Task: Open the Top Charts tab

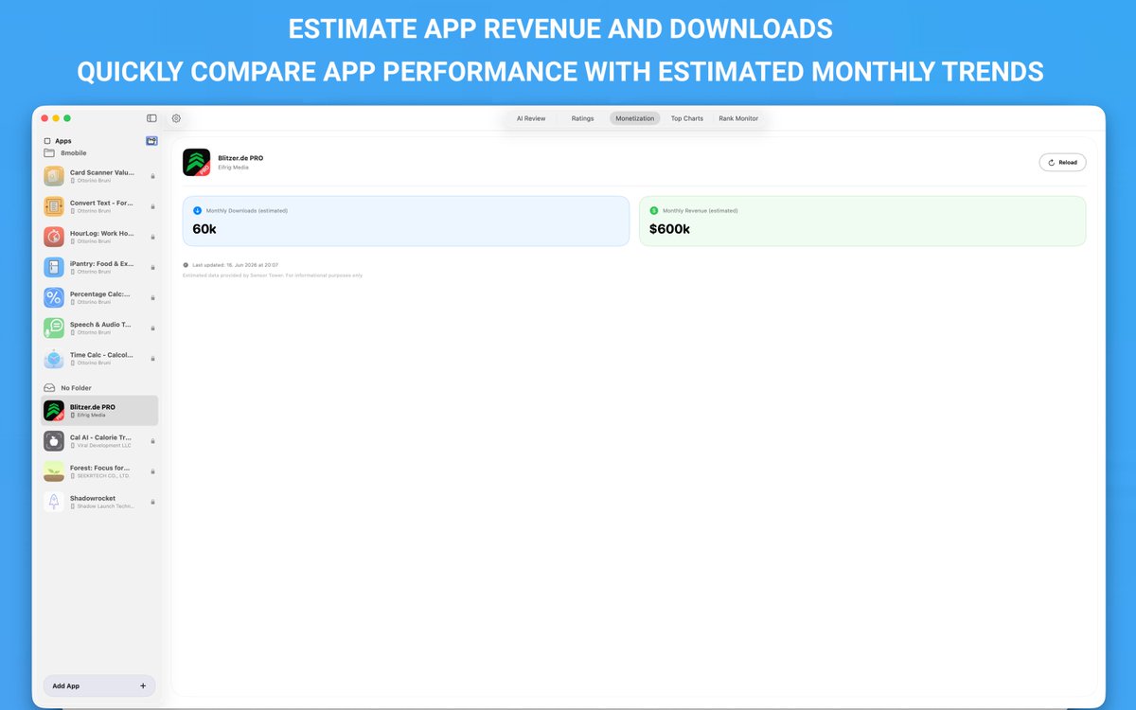Action: 687,118
